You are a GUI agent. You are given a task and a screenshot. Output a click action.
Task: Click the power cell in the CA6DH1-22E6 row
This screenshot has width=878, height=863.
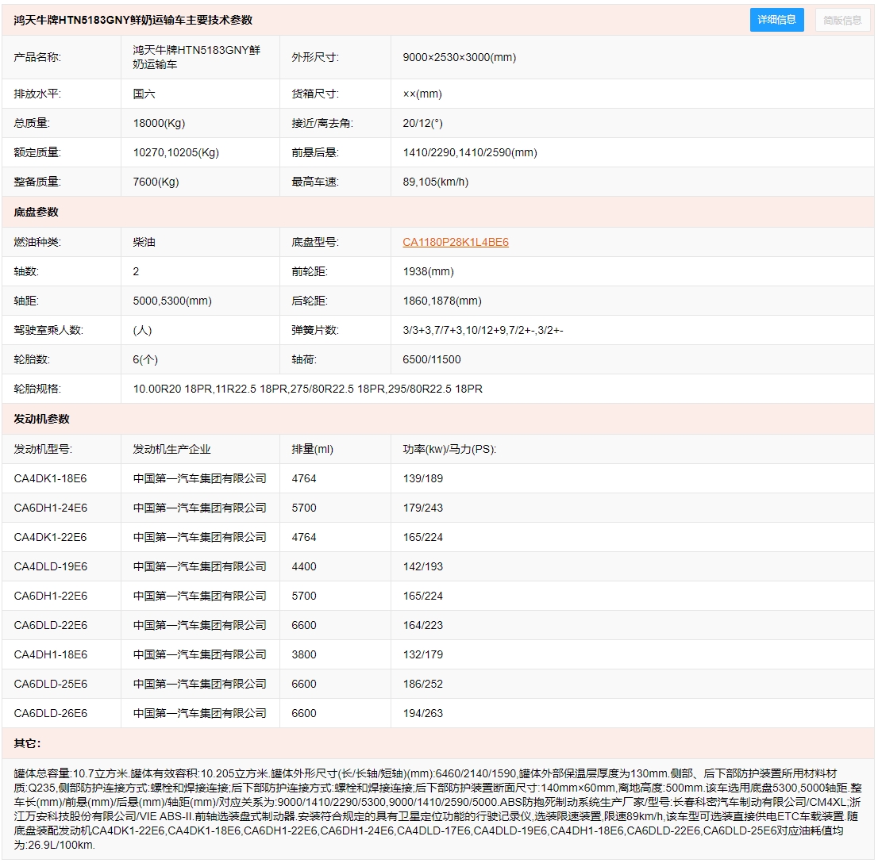632,596
